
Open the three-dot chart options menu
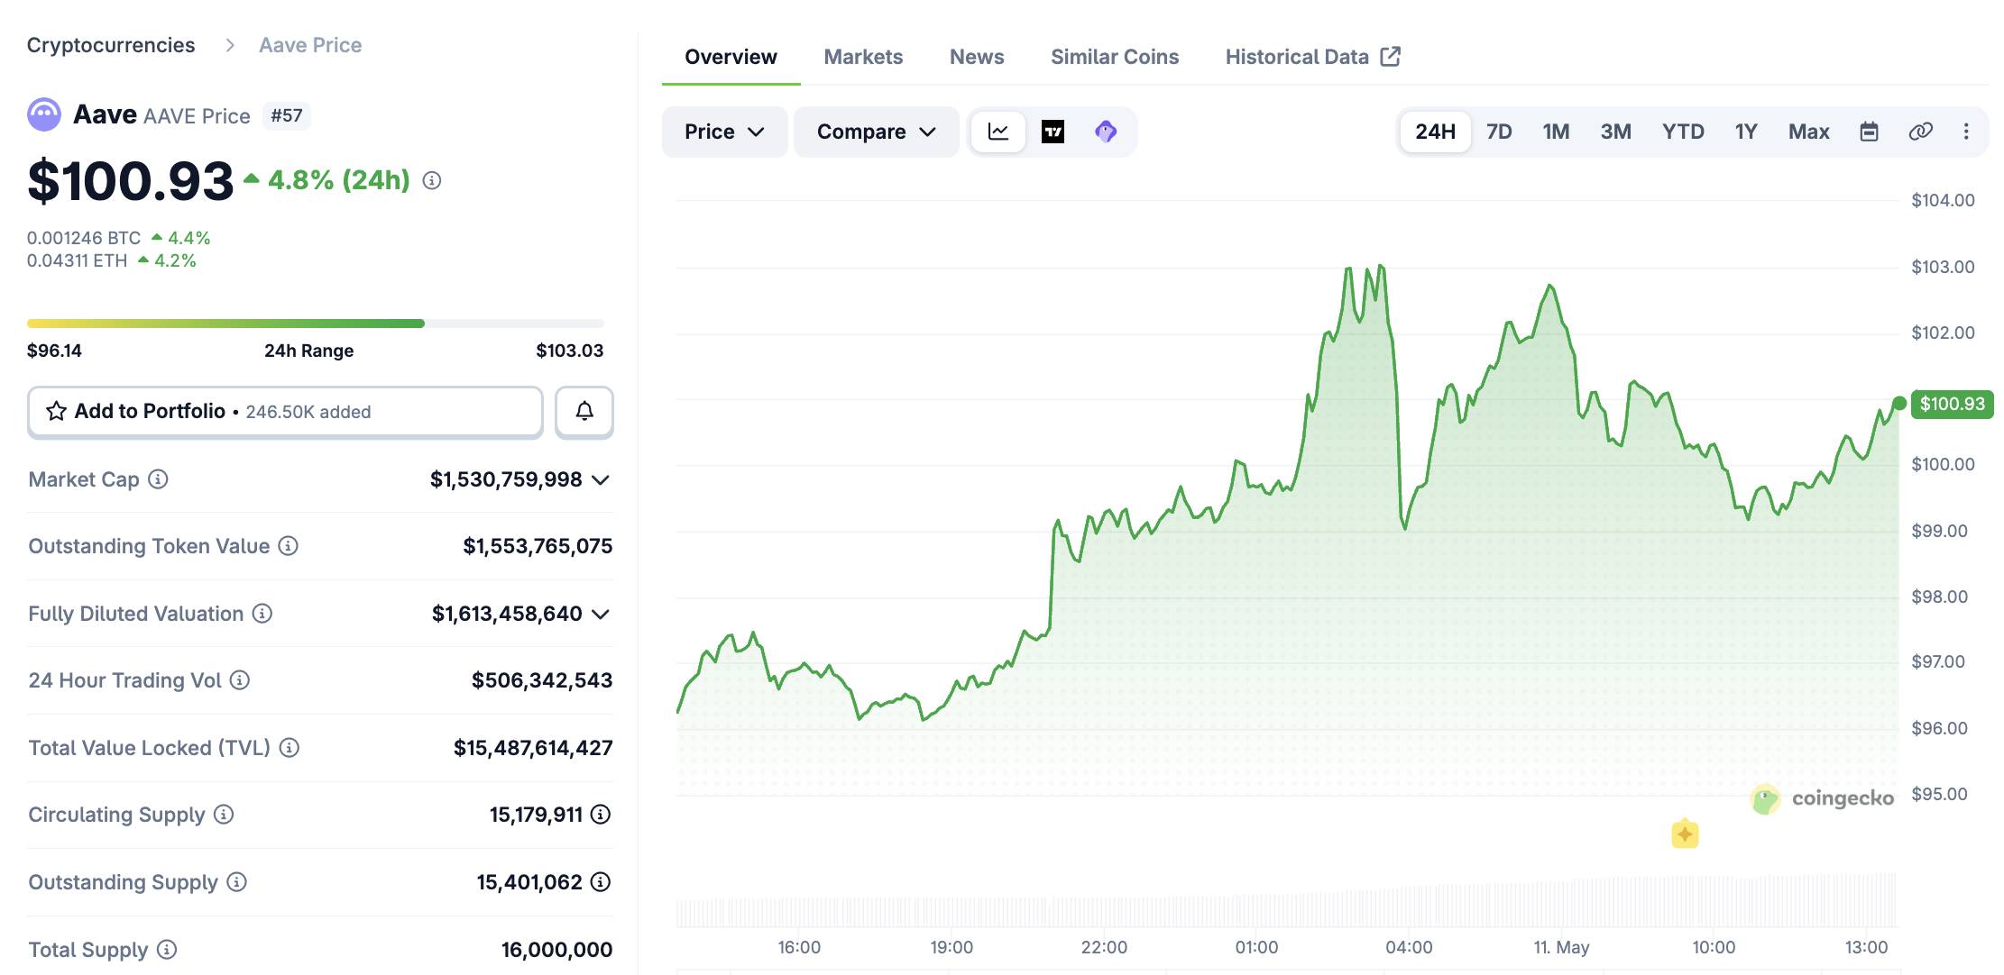pyautogui.click(x=1966, y=132)
